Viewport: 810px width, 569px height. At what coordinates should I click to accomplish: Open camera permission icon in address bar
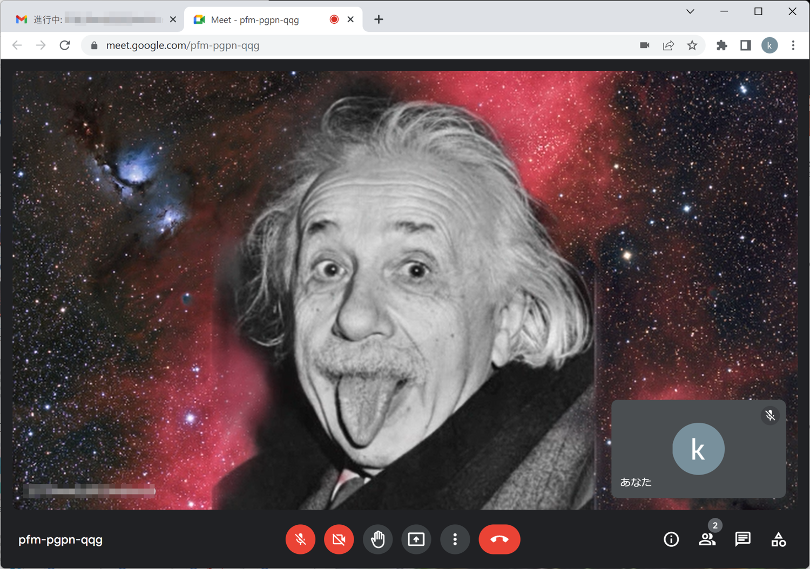click(645, 45)
